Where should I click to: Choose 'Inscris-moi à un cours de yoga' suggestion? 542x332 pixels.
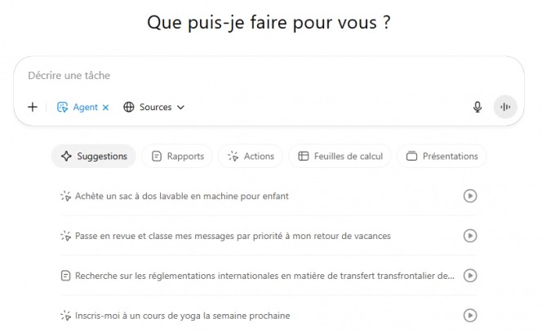coord(182,316)
